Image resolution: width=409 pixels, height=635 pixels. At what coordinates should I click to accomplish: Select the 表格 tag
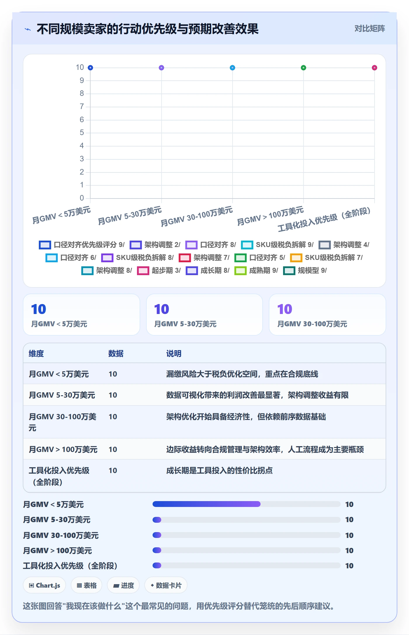(x=86, y=585)
